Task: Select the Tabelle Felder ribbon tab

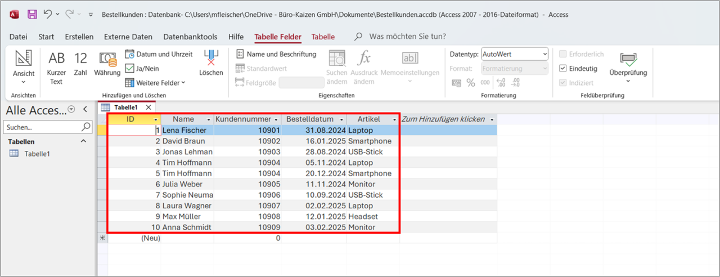Action: [x=278, y=37]
